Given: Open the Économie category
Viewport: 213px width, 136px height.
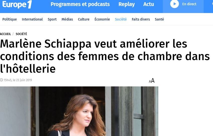Looking at the screenshot, I should tap(102, 19).
